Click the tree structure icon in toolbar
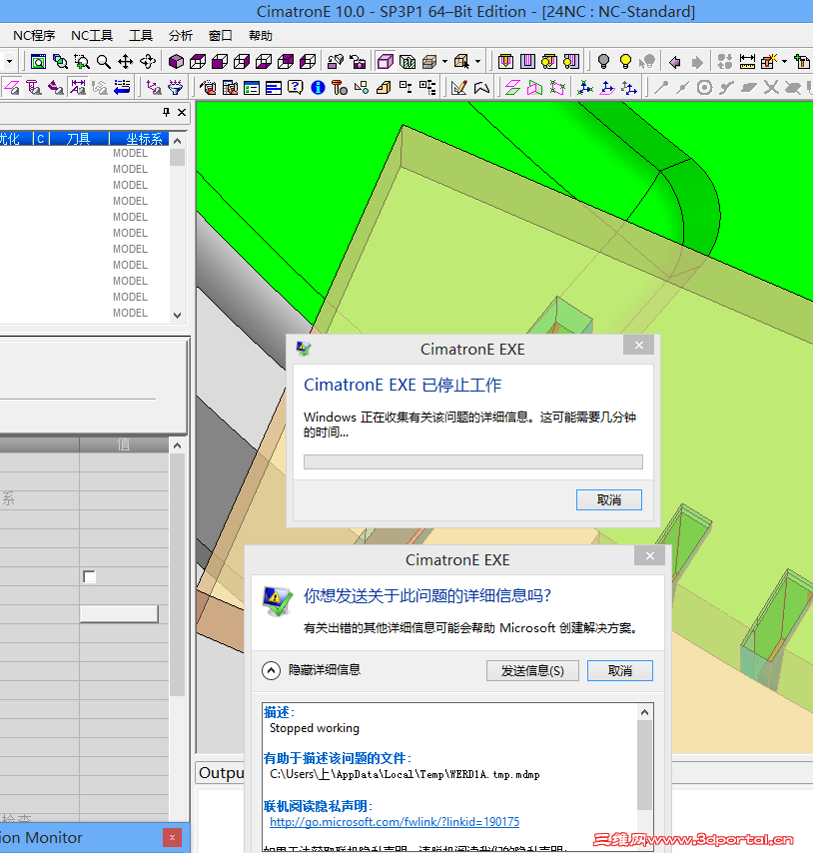Screen dimensions: 813x853 pyautogui.click(x=427, y=88)
